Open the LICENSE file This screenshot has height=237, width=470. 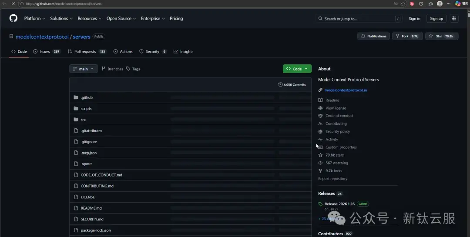click(x=87, y=197)
